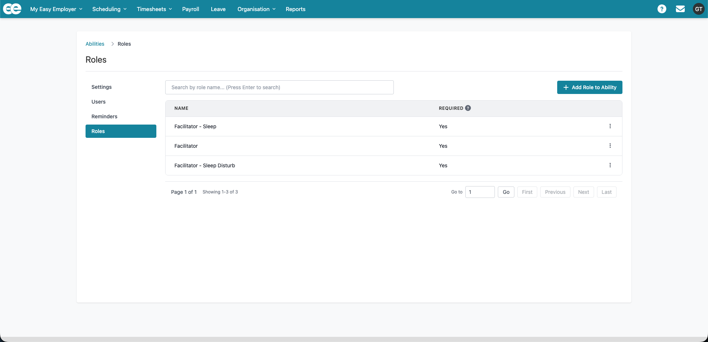Expand the My Easy Employer dropdown
Screen dimensions: 708x342
[56, 9]
